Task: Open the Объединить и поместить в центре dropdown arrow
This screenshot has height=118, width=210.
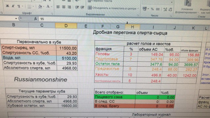Action: tap(138, 9)
